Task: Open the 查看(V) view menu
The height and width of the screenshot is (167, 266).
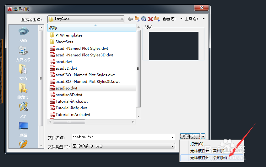Action: [x=169, y=19]
